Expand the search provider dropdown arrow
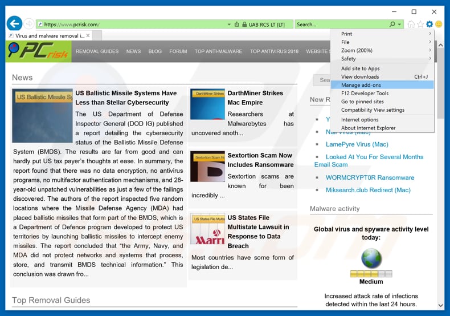Viewport: 450px width, 316px height. coord(399,25)
